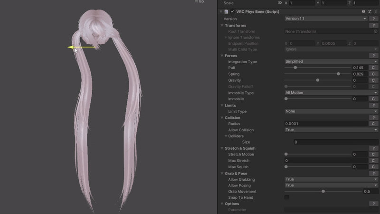Click the help button beside Collision
Image resolution: width=380 pixels, height=214 pixels.
coord(373,117)
